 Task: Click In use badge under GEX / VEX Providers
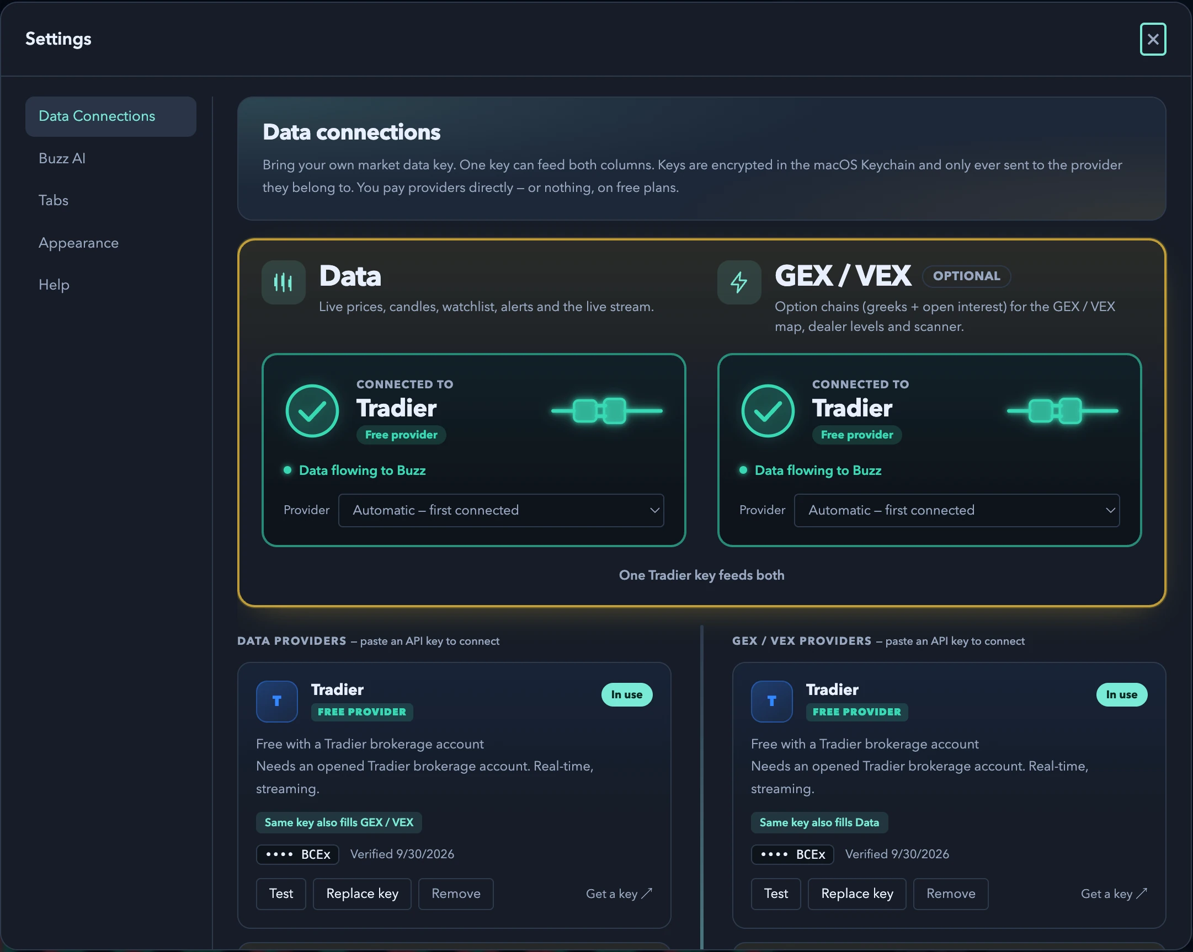(1122, 695)
